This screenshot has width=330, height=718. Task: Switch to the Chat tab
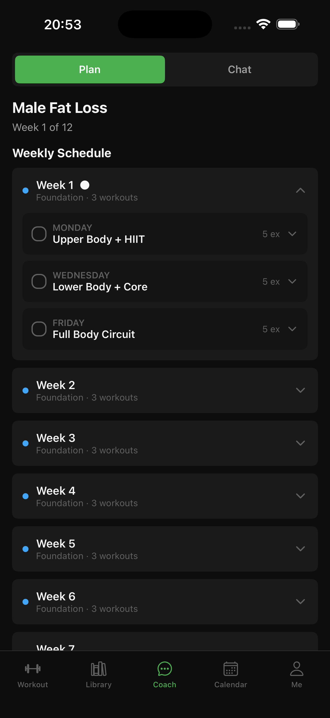click(240, 69)
